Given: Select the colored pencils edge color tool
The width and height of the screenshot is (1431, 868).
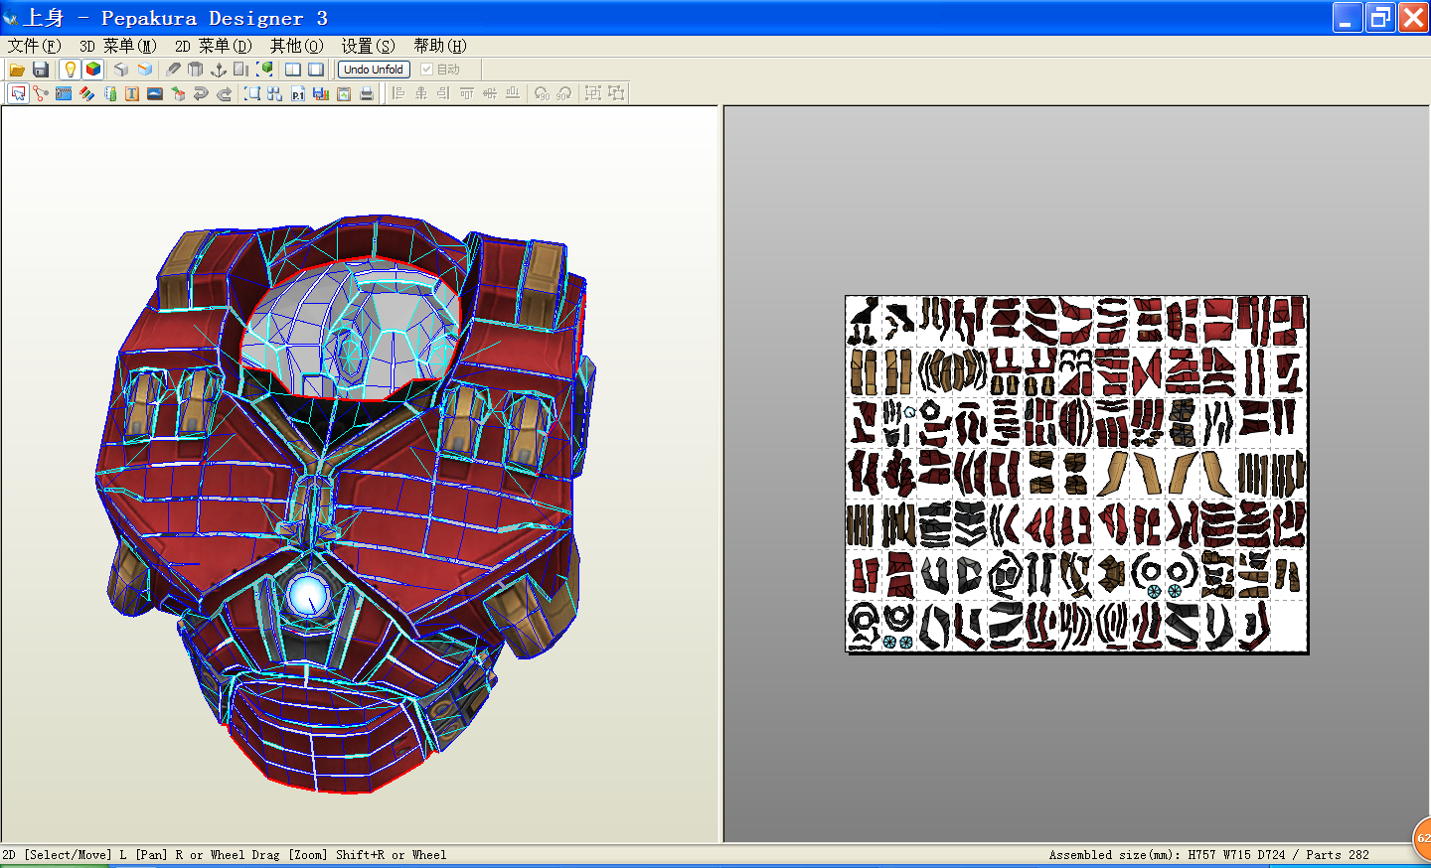Looking at the screenshot, I should [x=86, y=93].
